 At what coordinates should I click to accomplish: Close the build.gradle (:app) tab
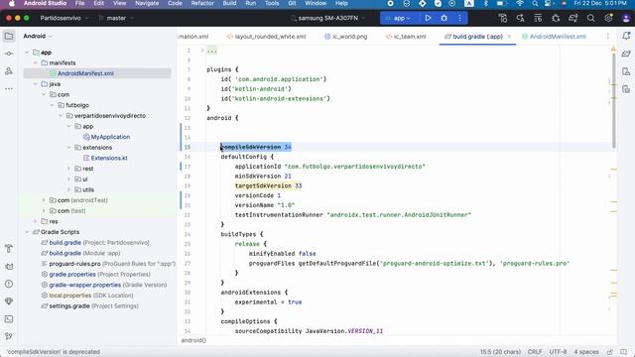point(509,37)
